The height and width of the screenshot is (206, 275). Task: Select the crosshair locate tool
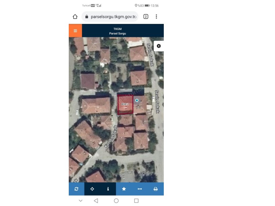coord(92,189)
